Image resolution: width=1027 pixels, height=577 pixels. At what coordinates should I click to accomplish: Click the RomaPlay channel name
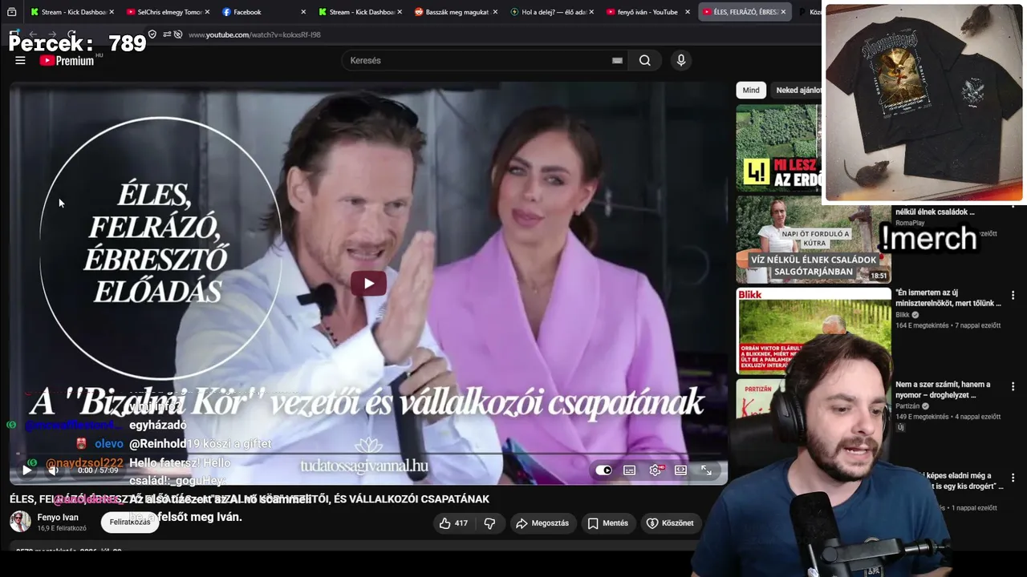coord(910,223)
